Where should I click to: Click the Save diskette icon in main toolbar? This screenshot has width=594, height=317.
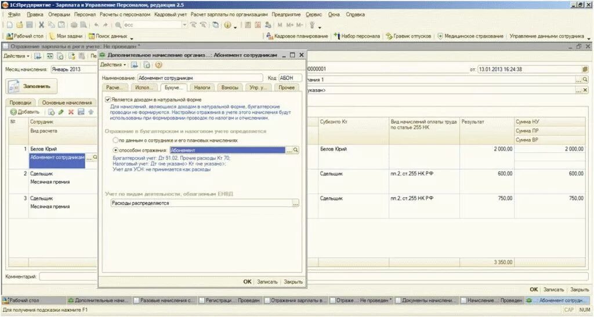coord(29,25)
